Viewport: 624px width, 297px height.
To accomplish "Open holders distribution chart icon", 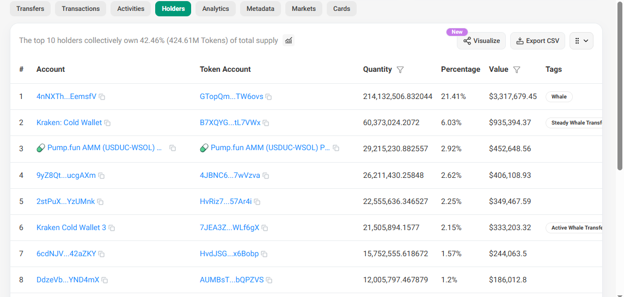I will [289, 40].
